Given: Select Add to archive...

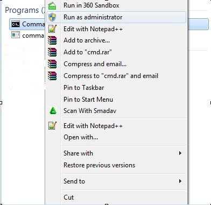Looking at the screenshot, I should point(116,40).
